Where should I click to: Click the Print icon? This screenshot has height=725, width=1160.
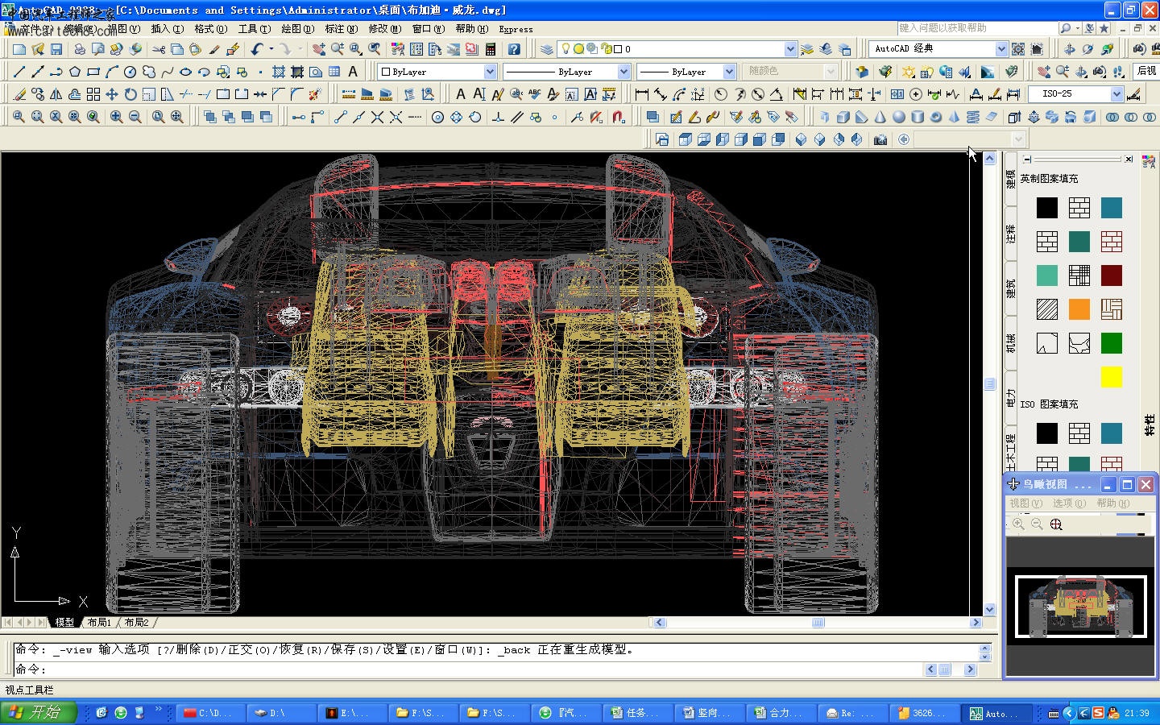tap(79, 49)
